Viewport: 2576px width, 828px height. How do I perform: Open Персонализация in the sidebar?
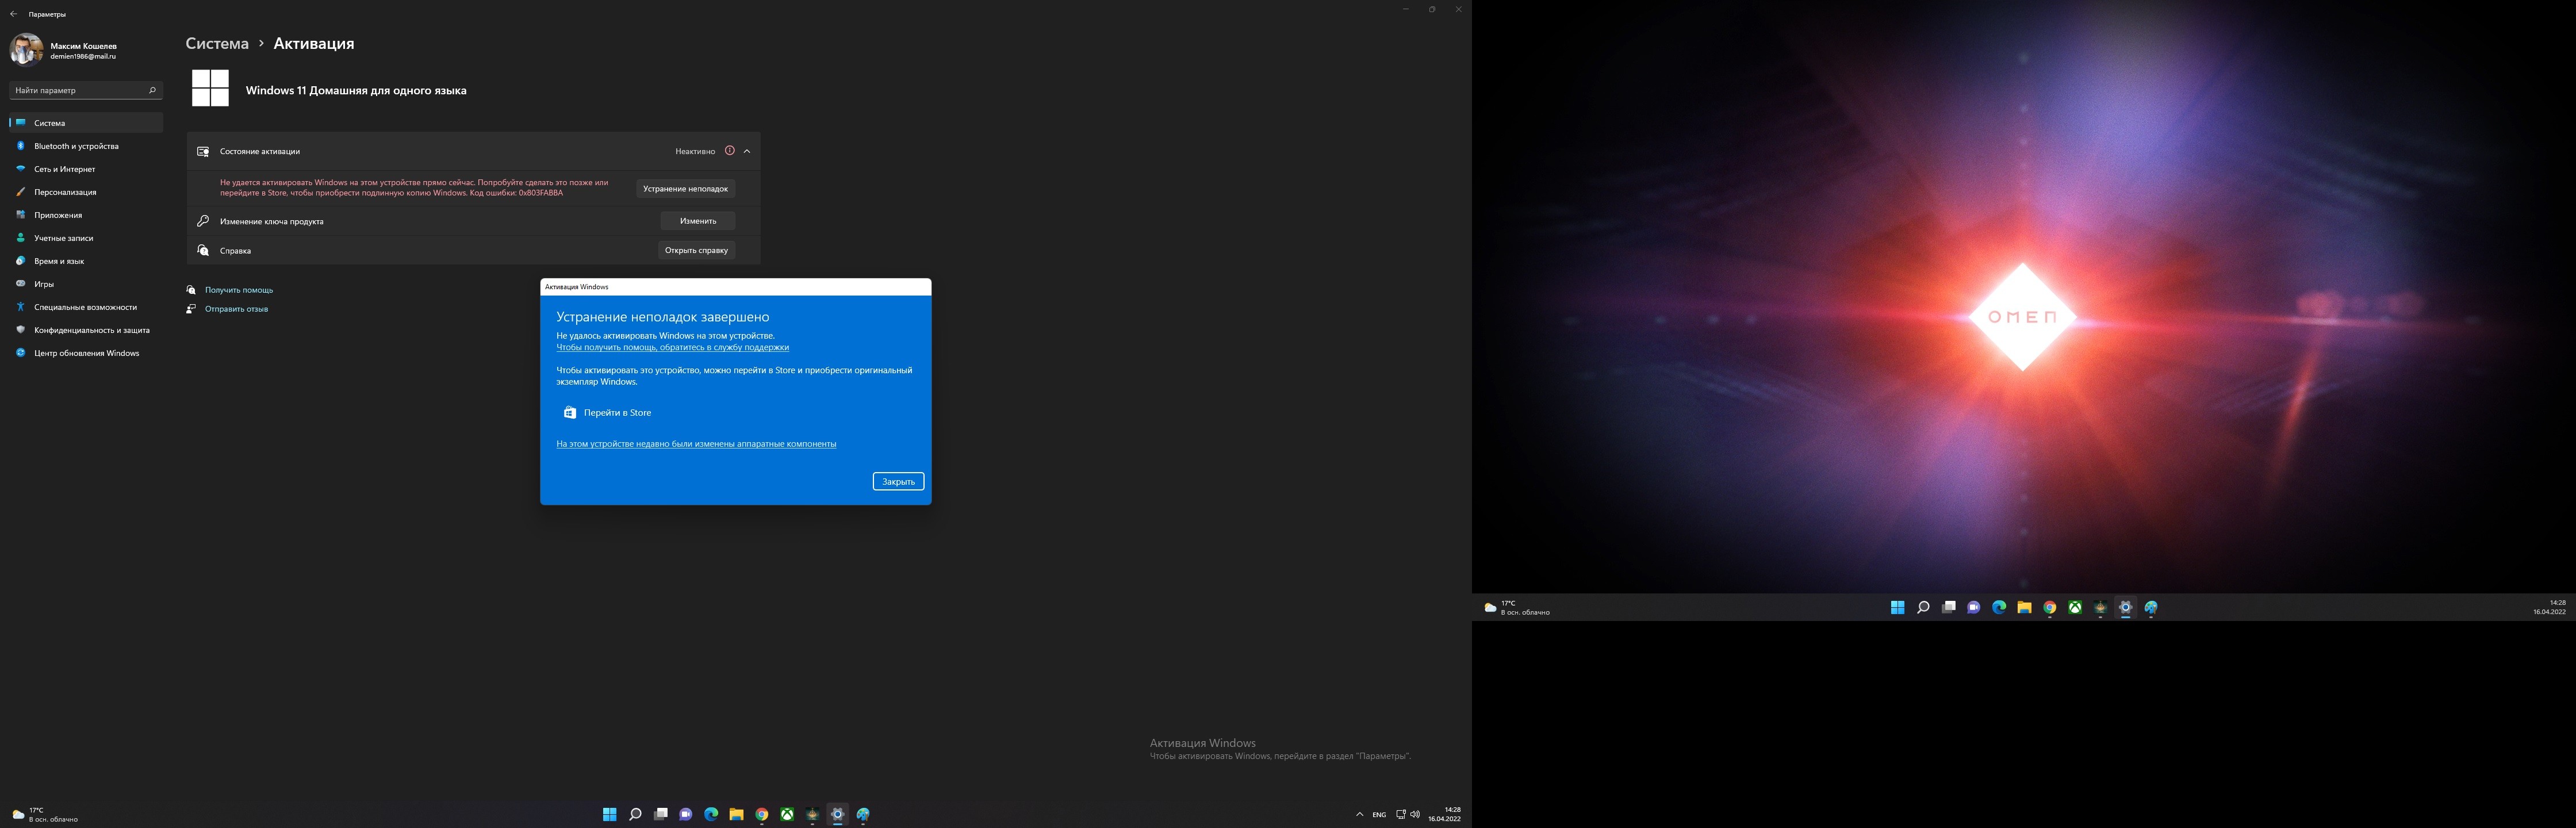point(86,192)
